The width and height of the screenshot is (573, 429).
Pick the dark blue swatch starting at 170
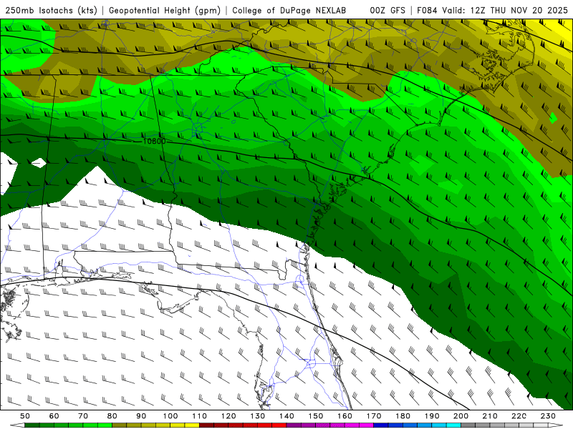(x=381, y=425)
